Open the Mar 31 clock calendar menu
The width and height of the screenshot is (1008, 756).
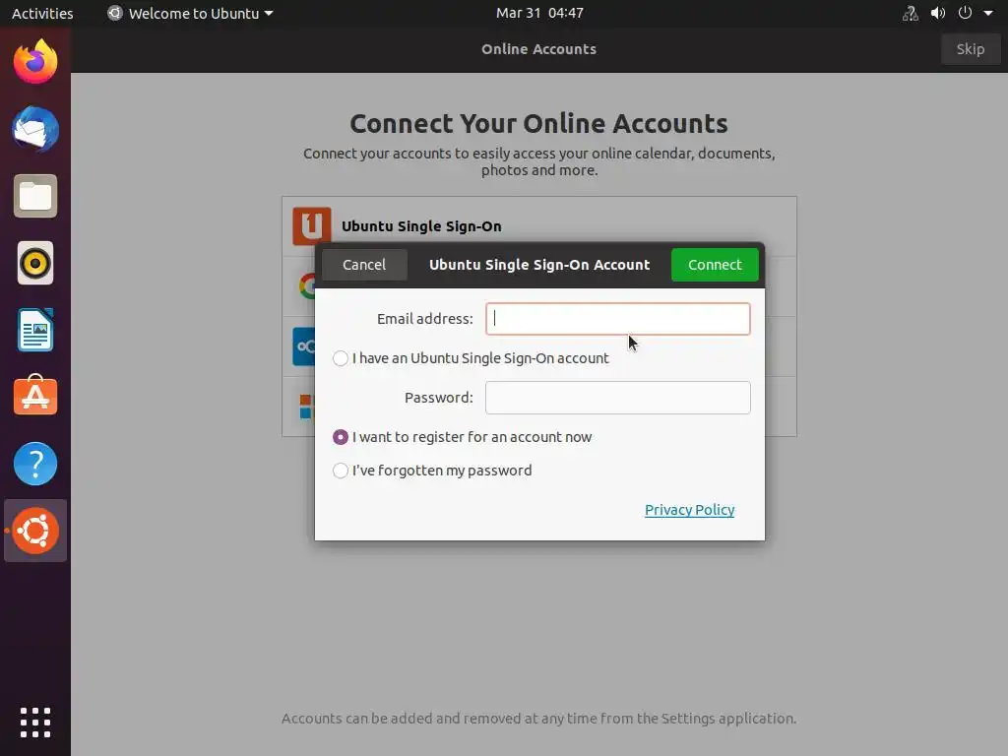point(539,13)
